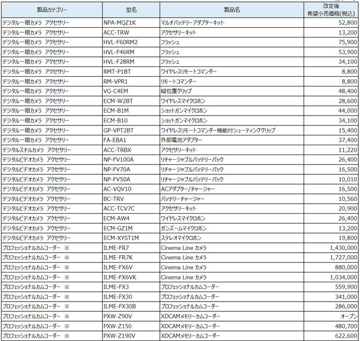Click the price 37,400
360x341 pixels.
348,140
